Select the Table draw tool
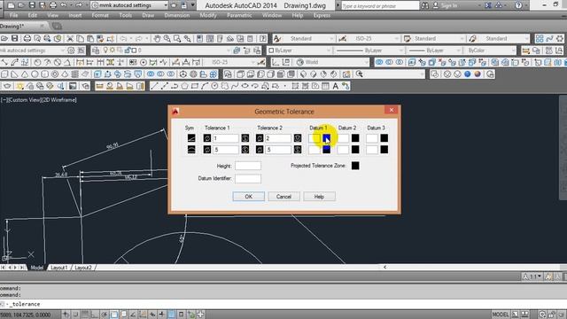567x319 pixels. pos(325,86)
